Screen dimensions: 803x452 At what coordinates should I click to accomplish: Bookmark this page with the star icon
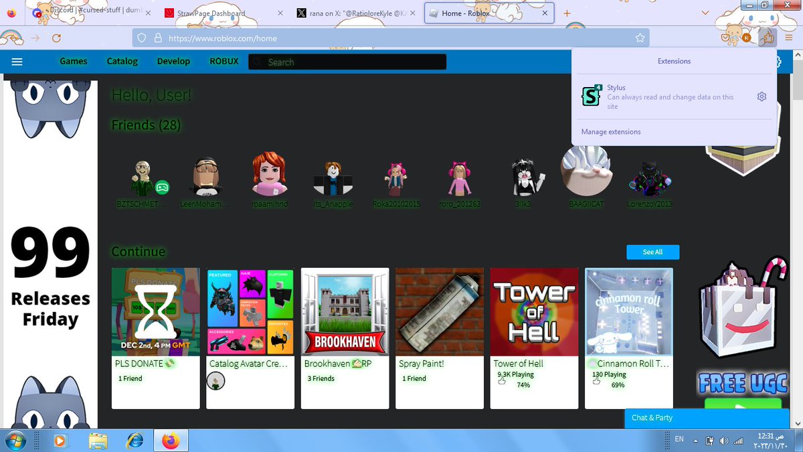[x=640, y=38]
